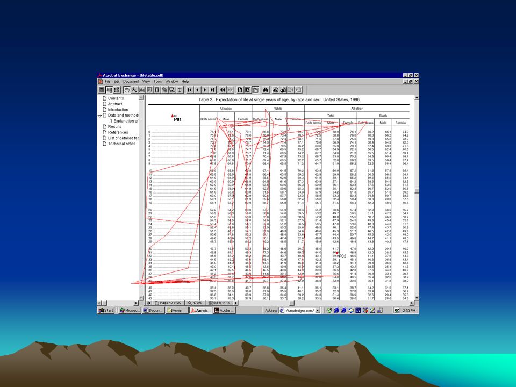
Task: Click the document scrollbar up arrow
Action: 417,97
